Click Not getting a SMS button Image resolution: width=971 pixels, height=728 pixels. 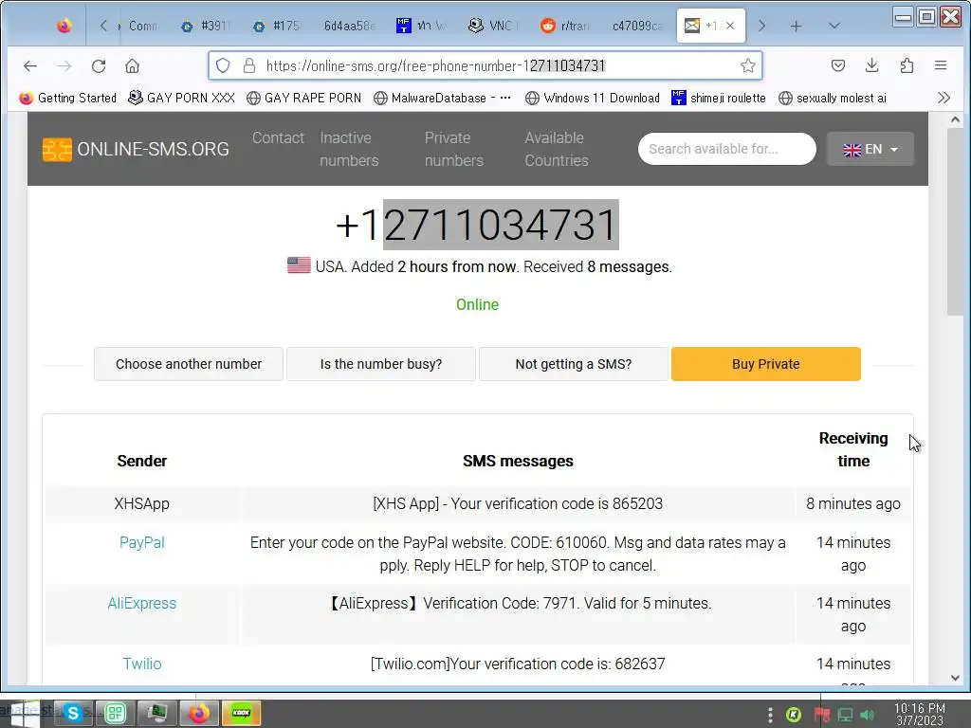pos(574,364)
